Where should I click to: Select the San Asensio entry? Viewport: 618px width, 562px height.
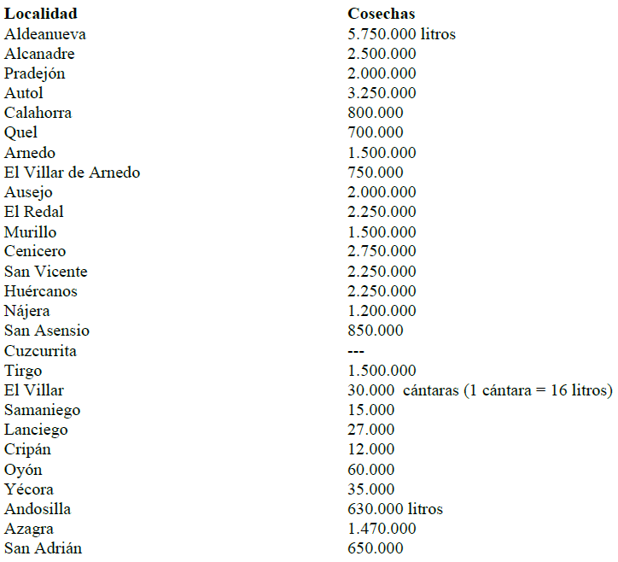46,331
